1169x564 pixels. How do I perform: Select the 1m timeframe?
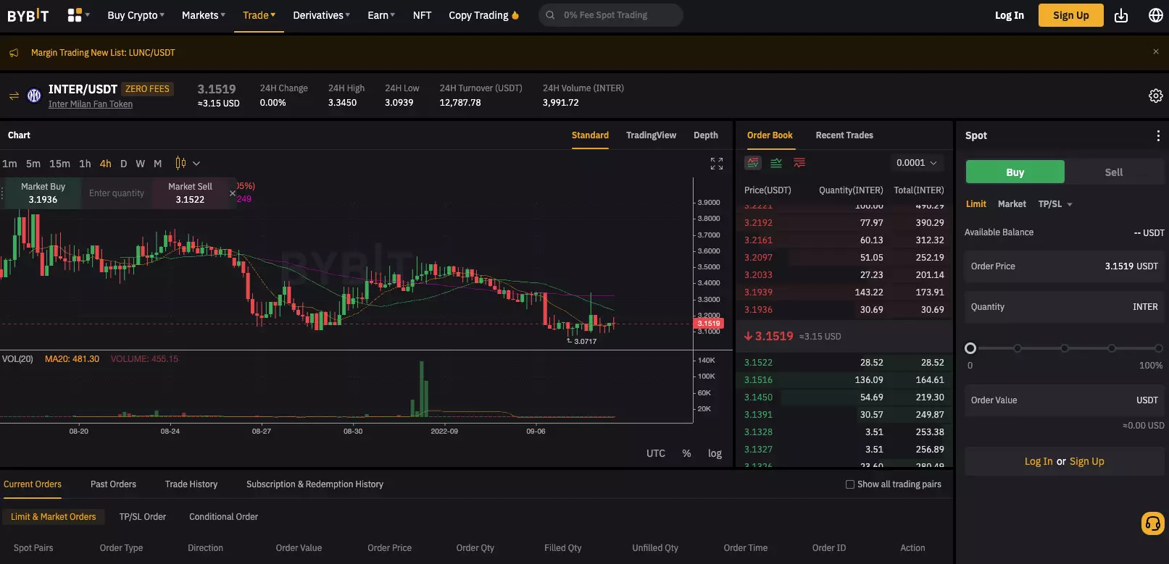click(x=9, y=164)
